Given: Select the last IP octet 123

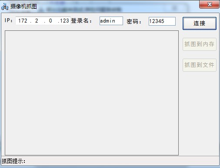Looking at the screenshot, I should pyautogui.click(x=64, y=21).
